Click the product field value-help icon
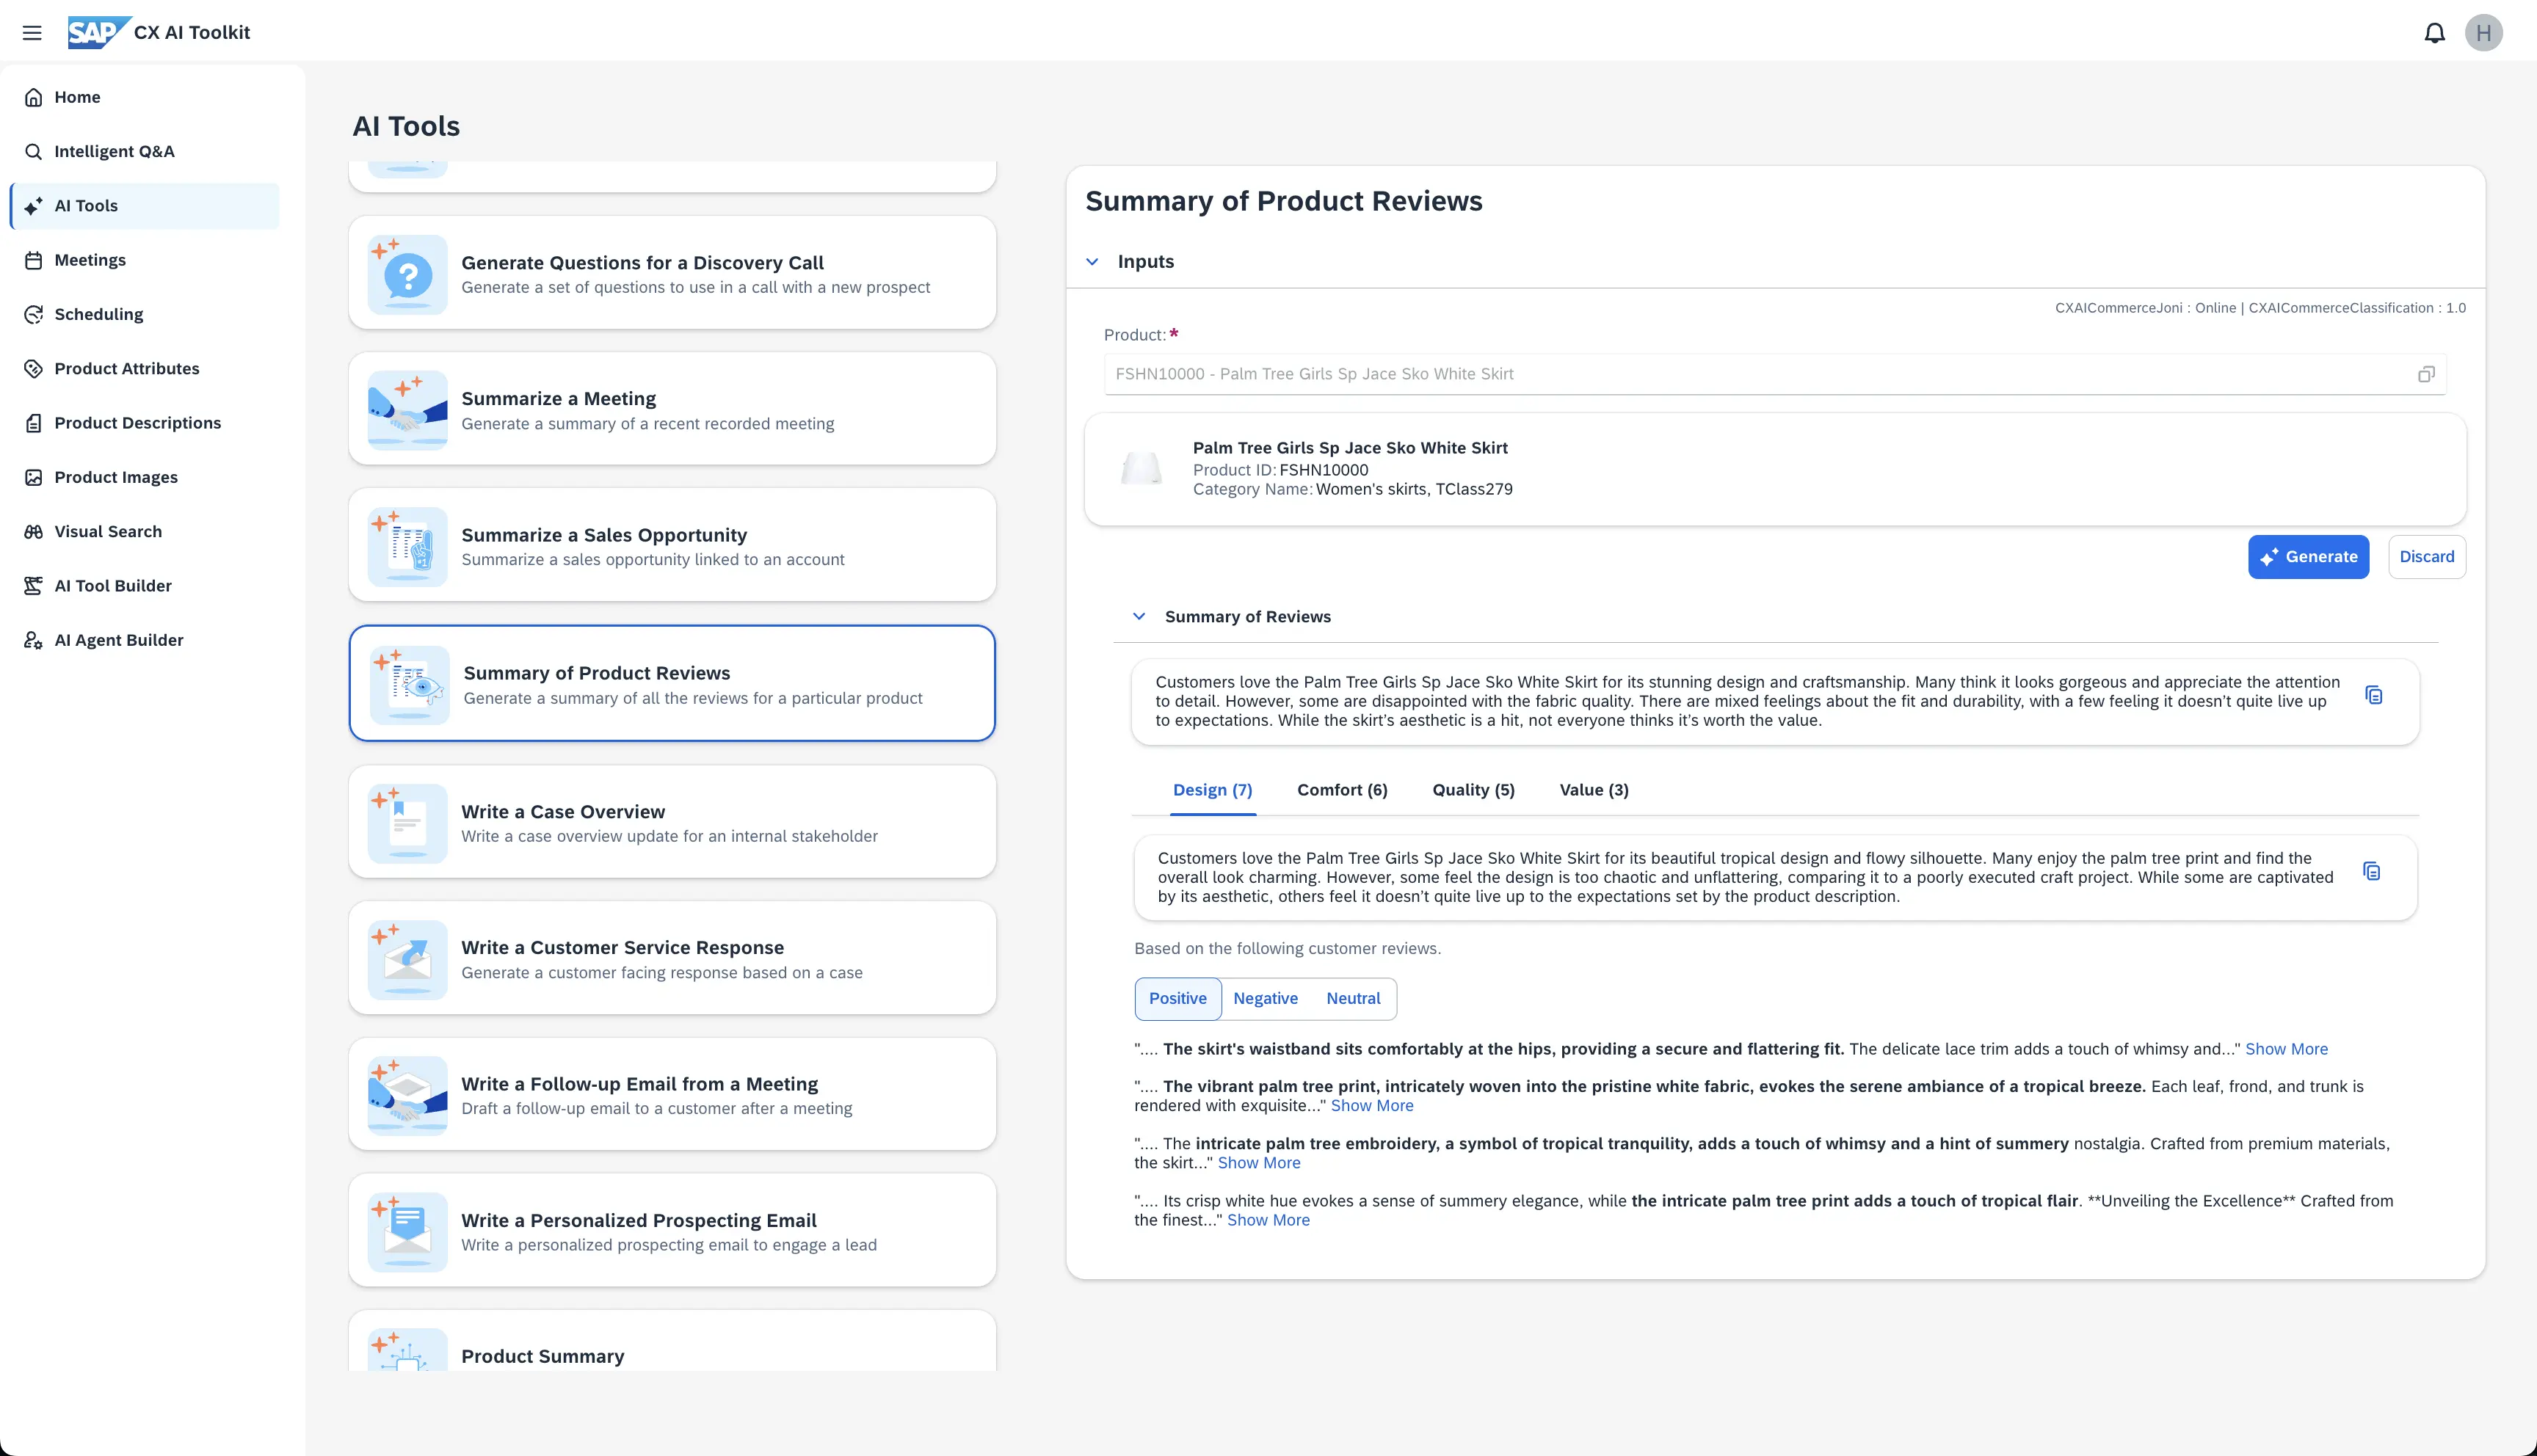This screenshot has width=2537, height=1456. pyautogui.click(x=2425, y=374)
